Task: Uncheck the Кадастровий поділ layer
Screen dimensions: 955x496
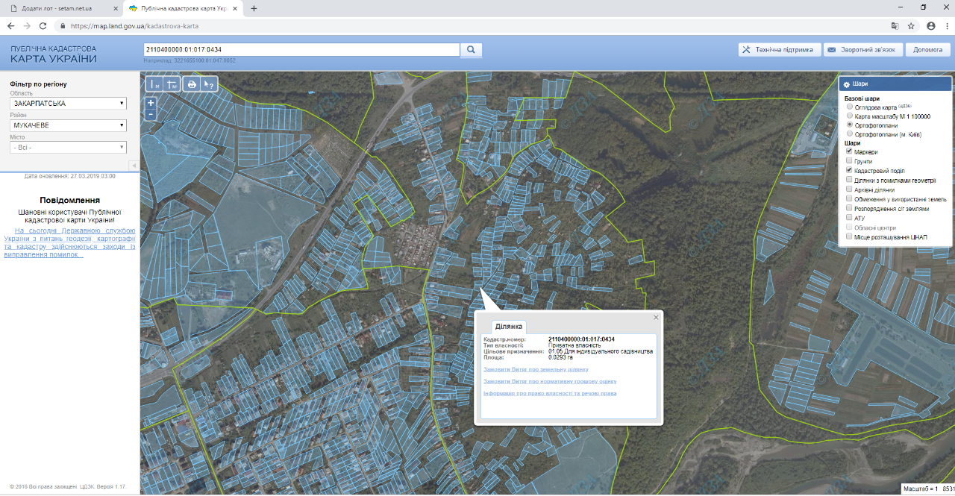Action: click(x=849, y=171)
